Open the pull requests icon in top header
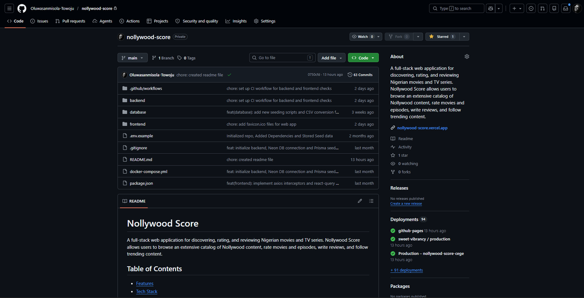The width and height of the screenshot is (584, 298). tap(542, 8)
